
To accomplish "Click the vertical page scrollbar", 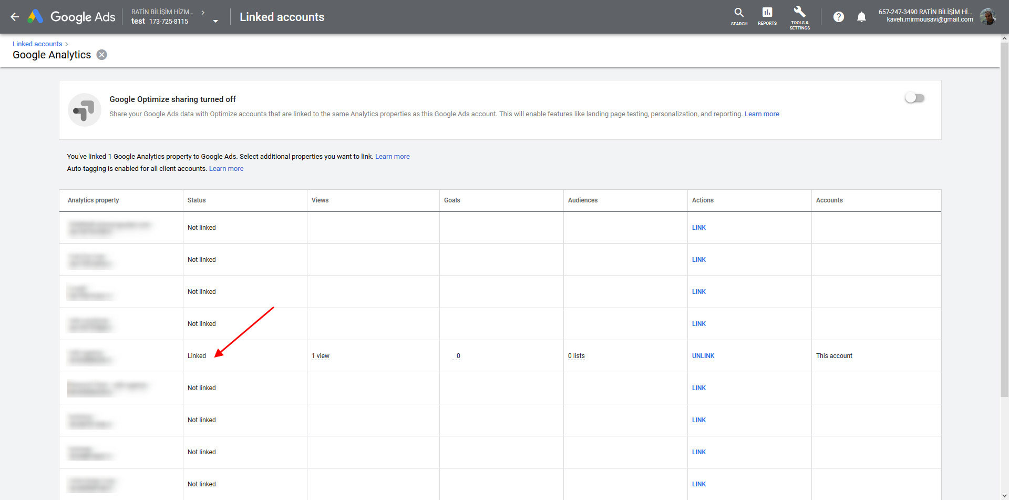I will 1004,220.
